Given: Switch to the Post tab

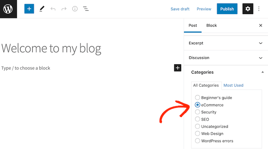Looking at the screenshot, I should (x=193, y=26).
